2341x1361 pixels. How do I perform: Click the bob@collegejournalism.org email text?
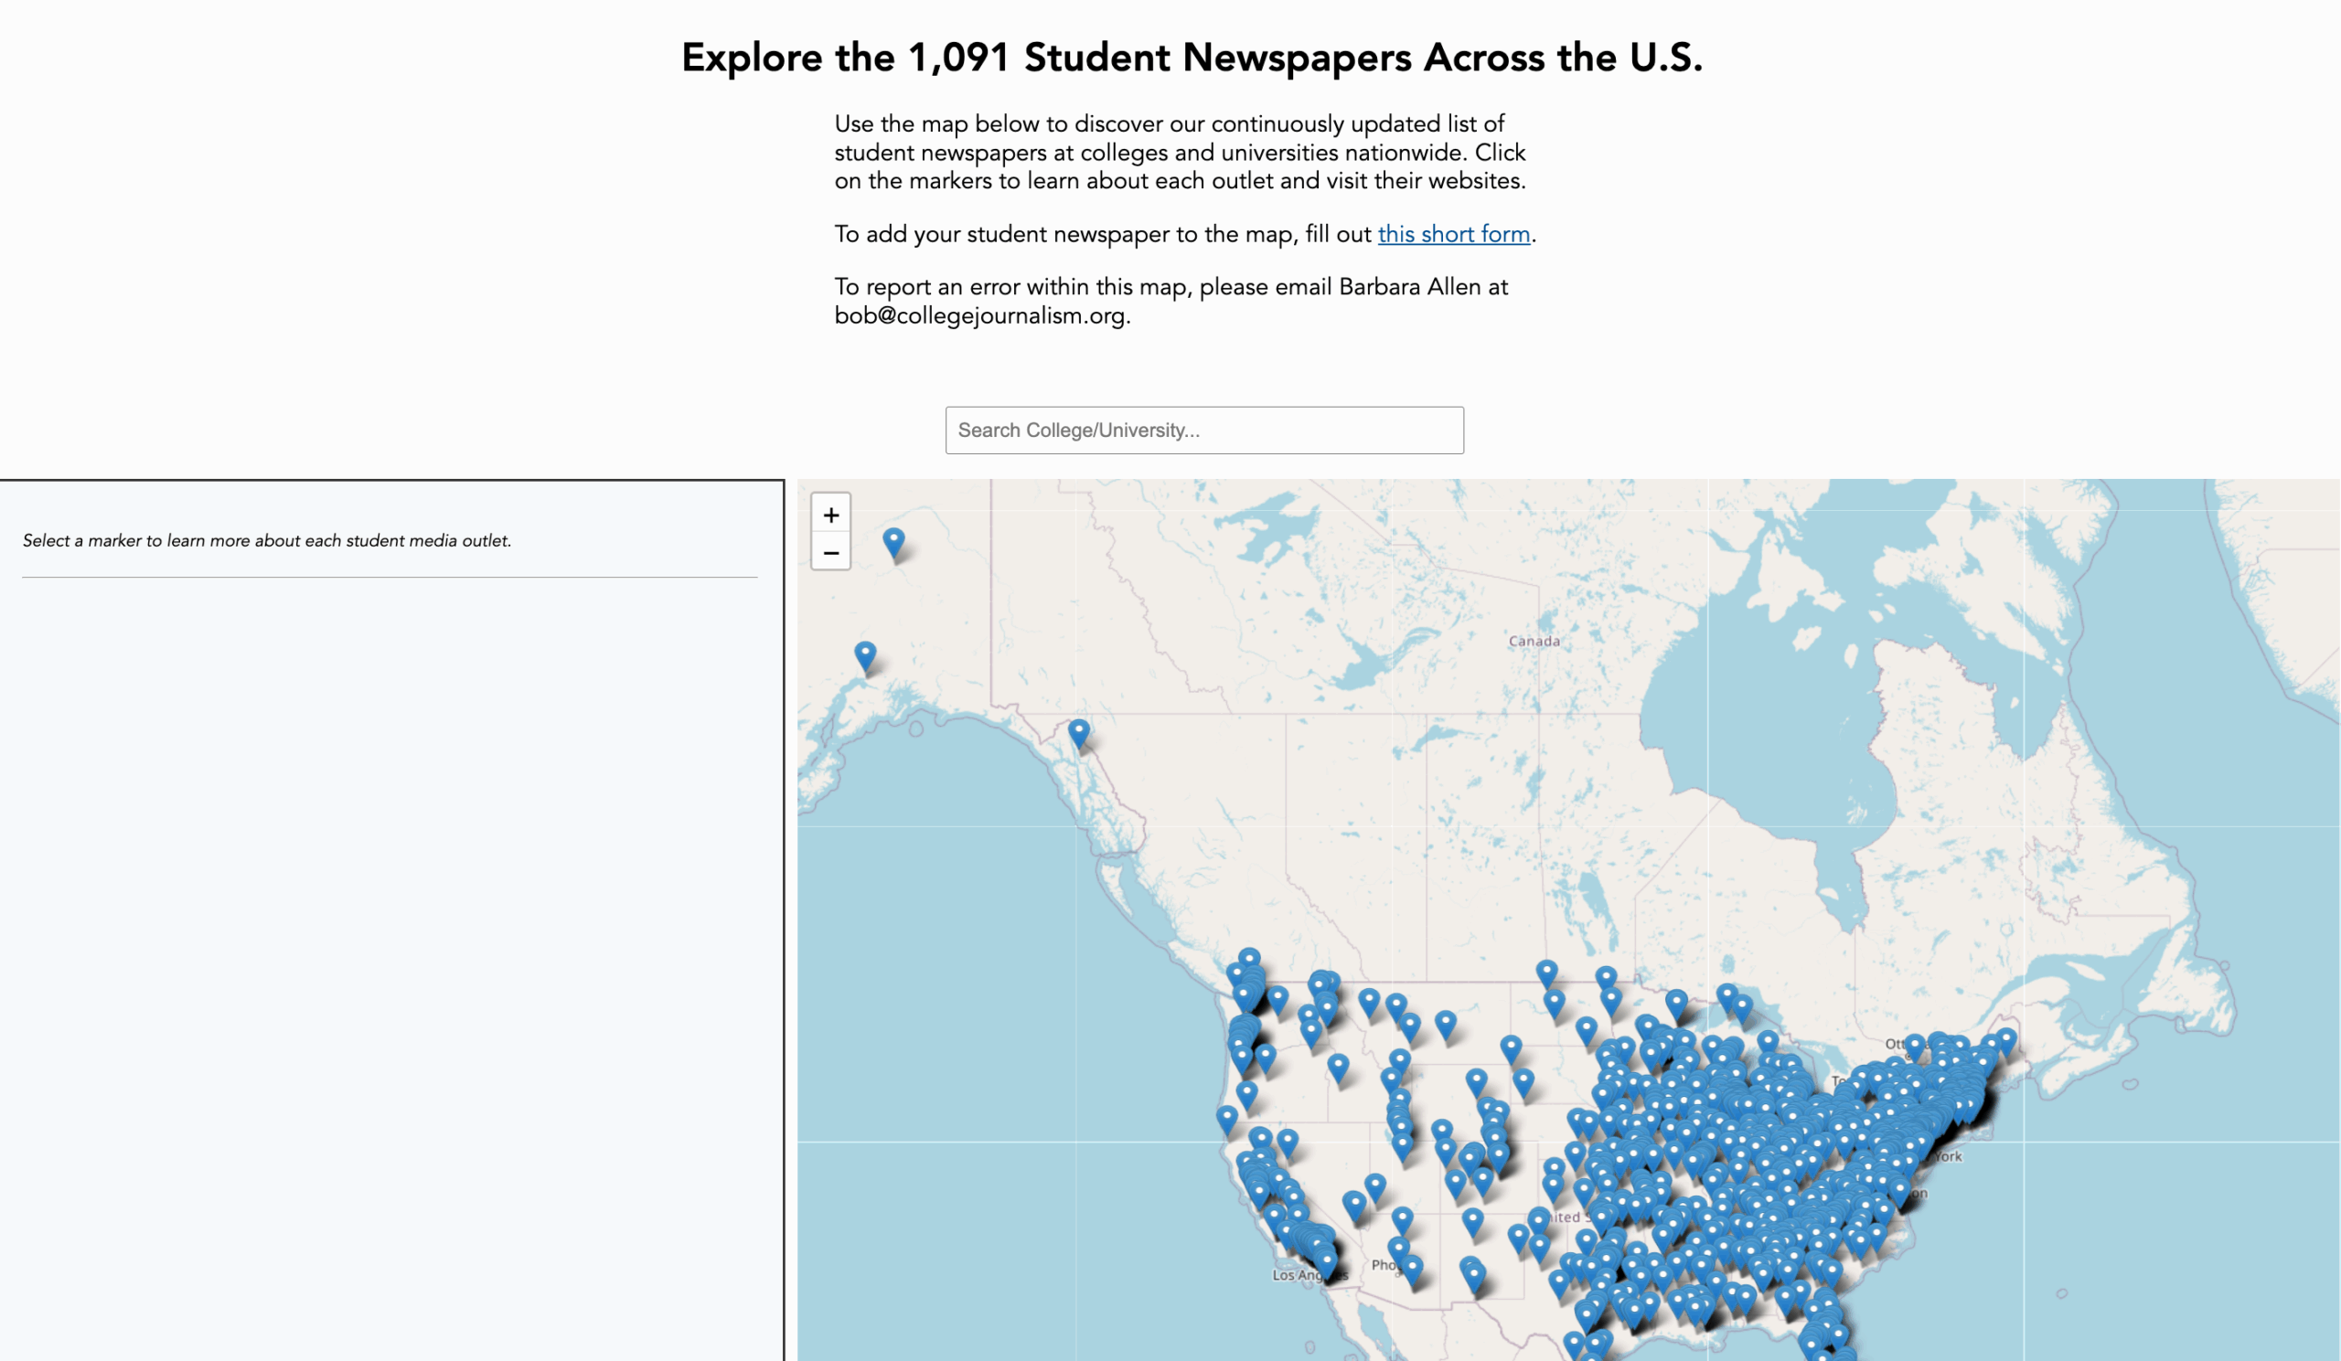point(980,315)
